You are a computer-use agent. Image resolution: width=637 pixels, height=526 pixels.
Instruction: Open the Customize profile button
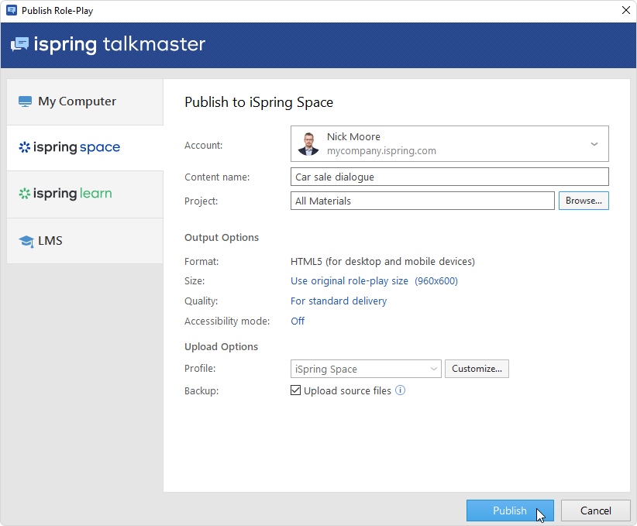[477, 369]
